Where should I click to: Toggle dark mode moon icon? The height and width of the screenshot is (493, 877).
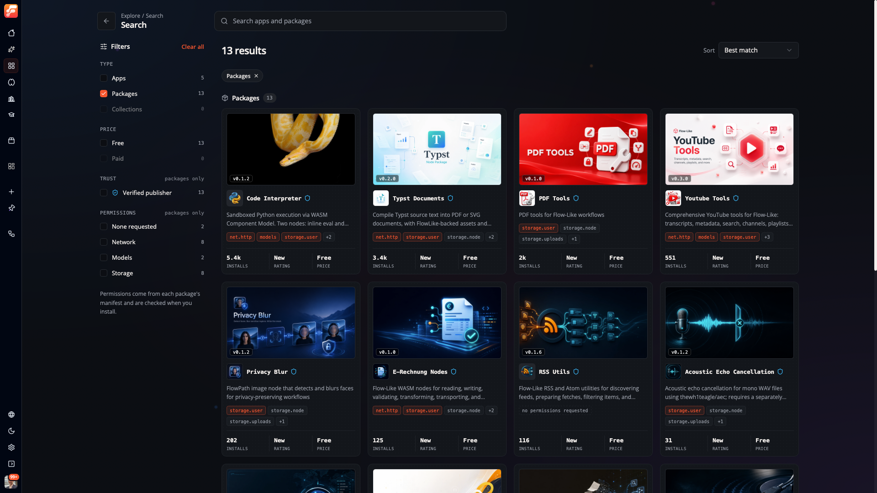(x=11, y=431)
